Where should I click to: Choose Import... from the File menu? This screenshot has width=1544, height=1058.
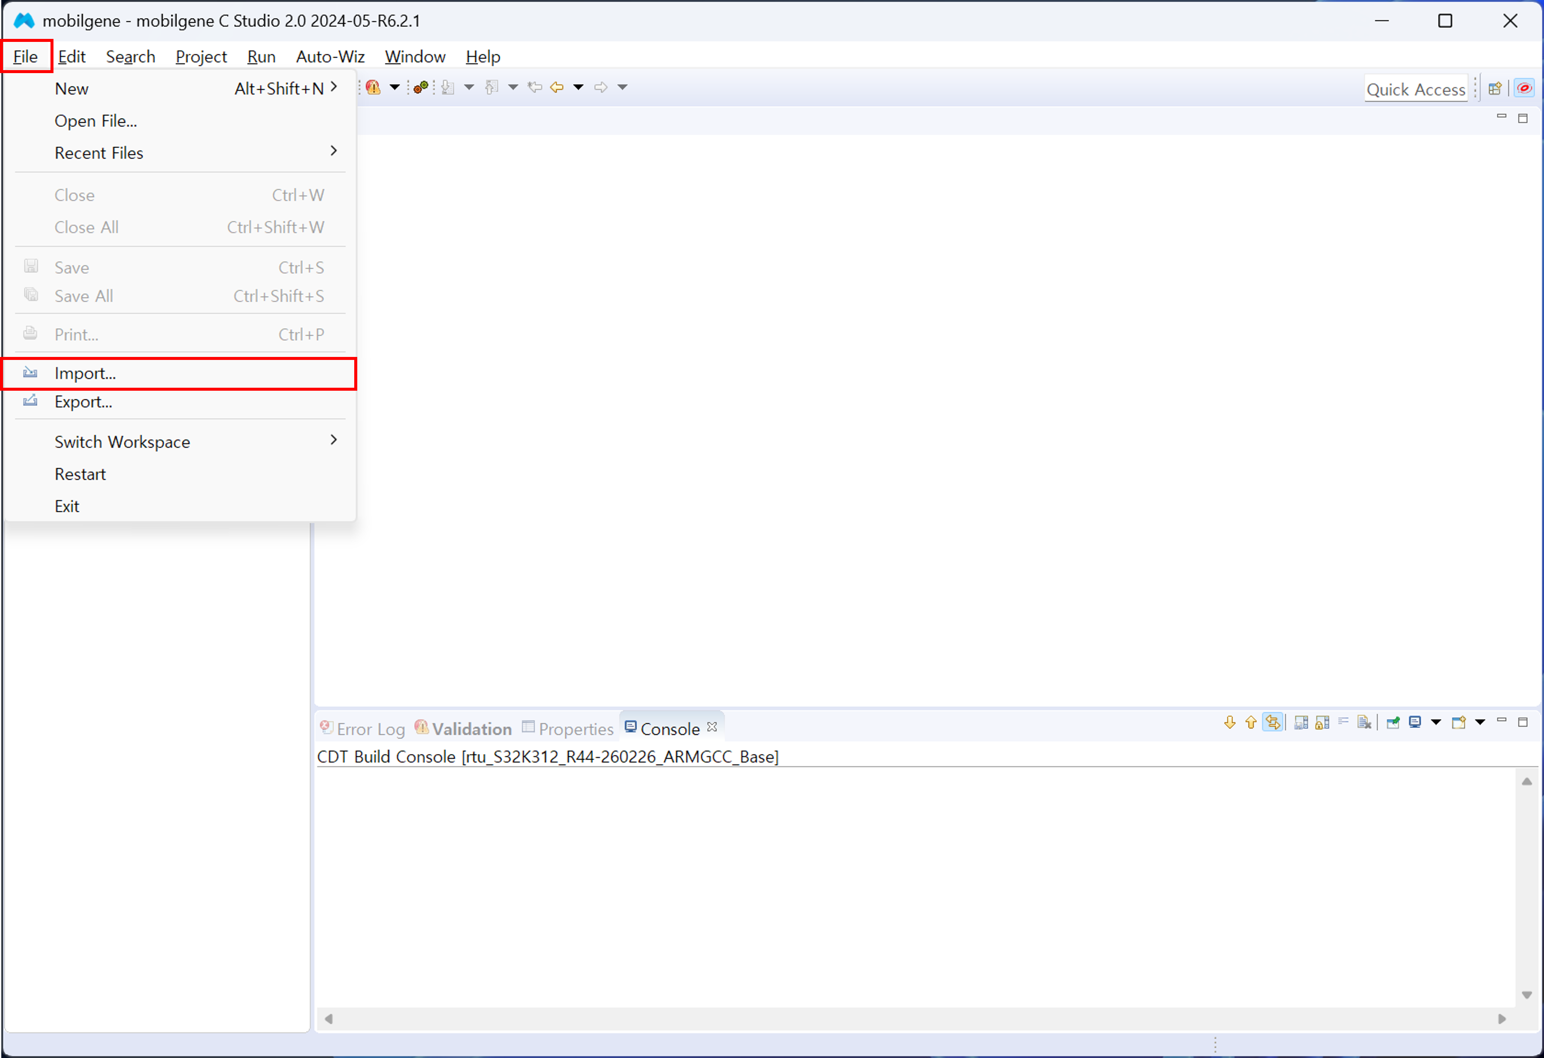point(179,373)
